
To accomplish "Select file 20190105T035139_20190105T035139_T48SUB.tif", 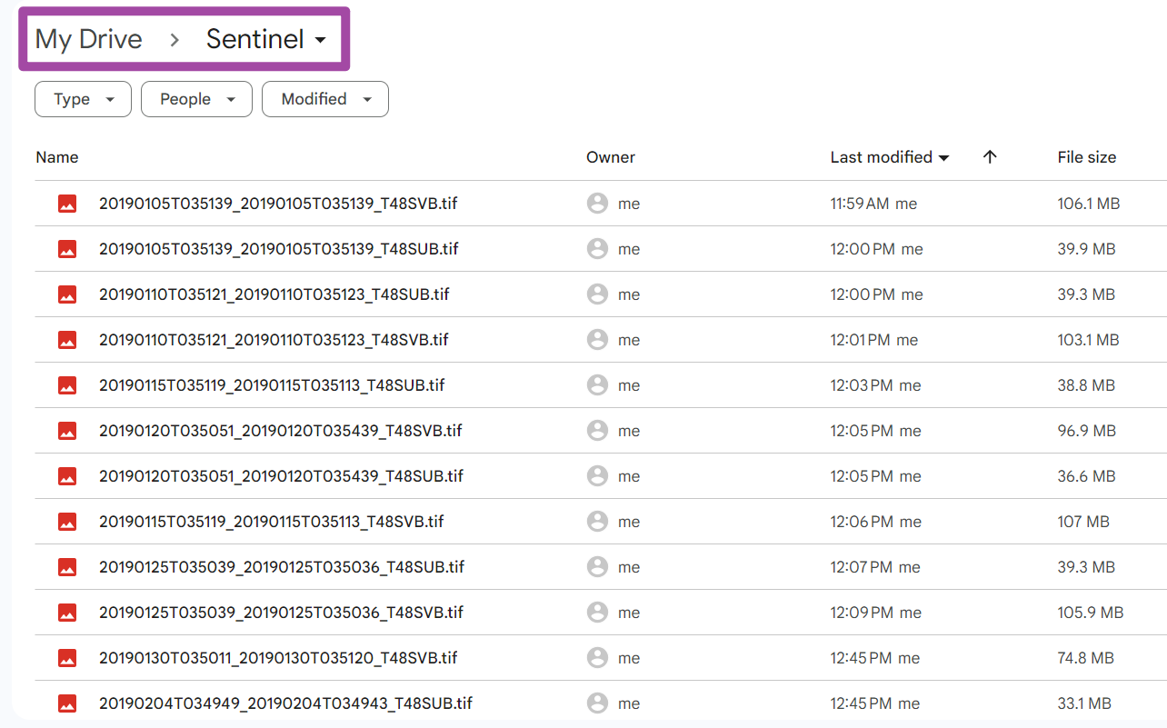I will pyautogui.click(x=279, y=249).
